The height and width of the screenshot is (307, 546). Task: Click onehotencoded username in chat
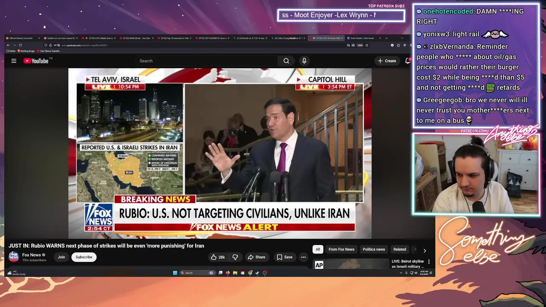click(448, 12)
